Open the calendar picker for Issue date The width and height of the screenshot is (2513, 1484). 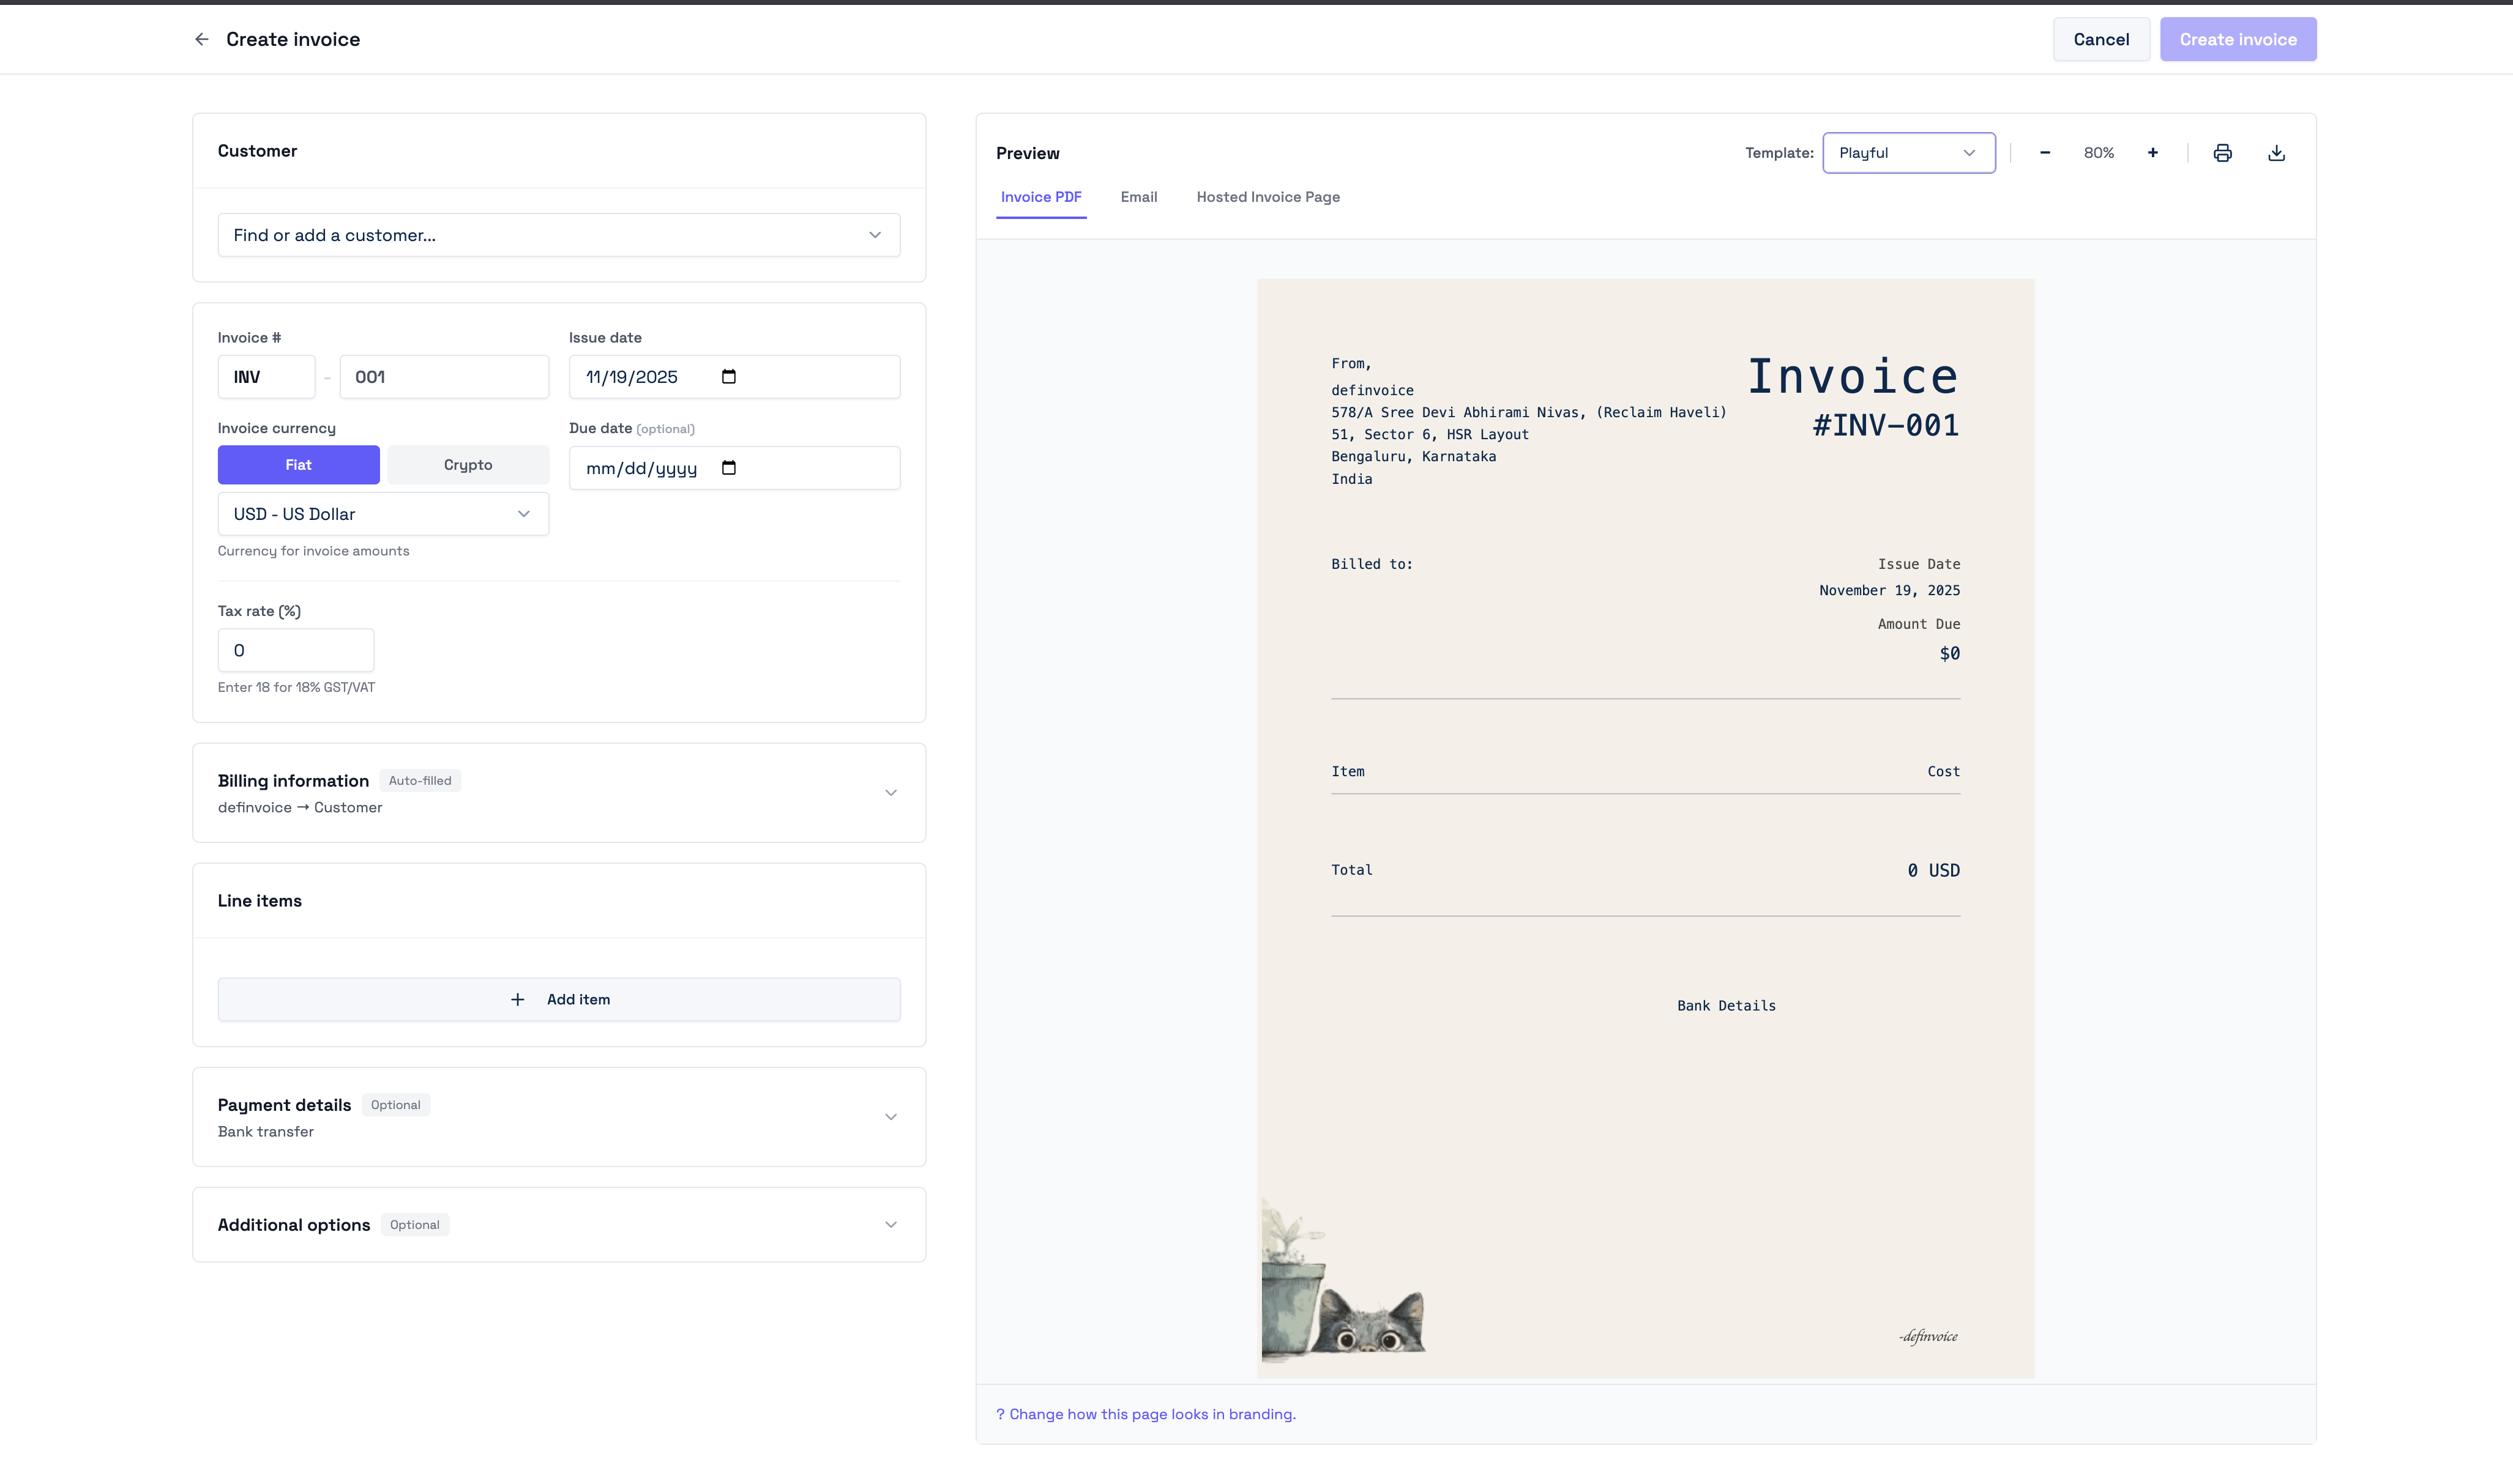coord(730,377)
